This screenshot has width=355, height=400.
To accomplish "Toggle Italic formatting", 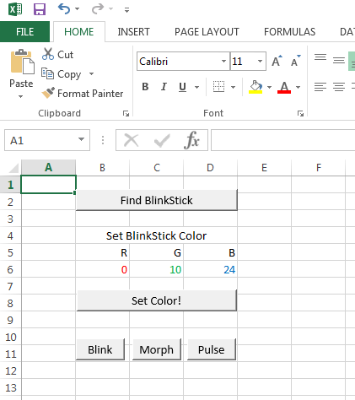I will [x=164, y=87].
